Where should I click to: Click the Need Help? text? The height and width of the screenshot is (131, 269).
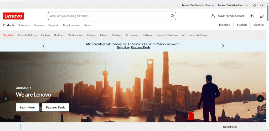(230, 127)
